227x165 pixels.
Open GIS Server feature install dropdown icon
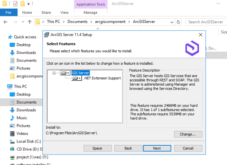tap(65, 73)
